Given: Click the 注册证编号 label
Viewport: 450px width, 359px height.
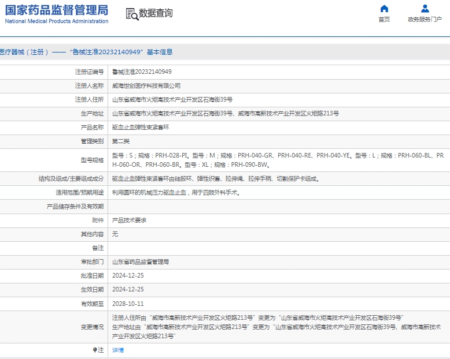Looking at the screenshot, I should (x=89, y=72).
